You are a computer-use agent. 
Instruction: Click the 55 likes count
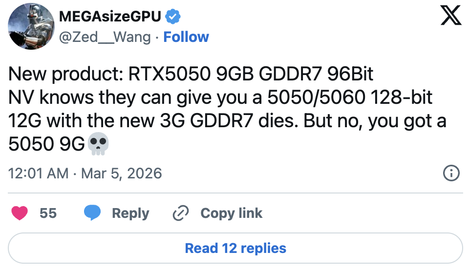coord(48,213)
